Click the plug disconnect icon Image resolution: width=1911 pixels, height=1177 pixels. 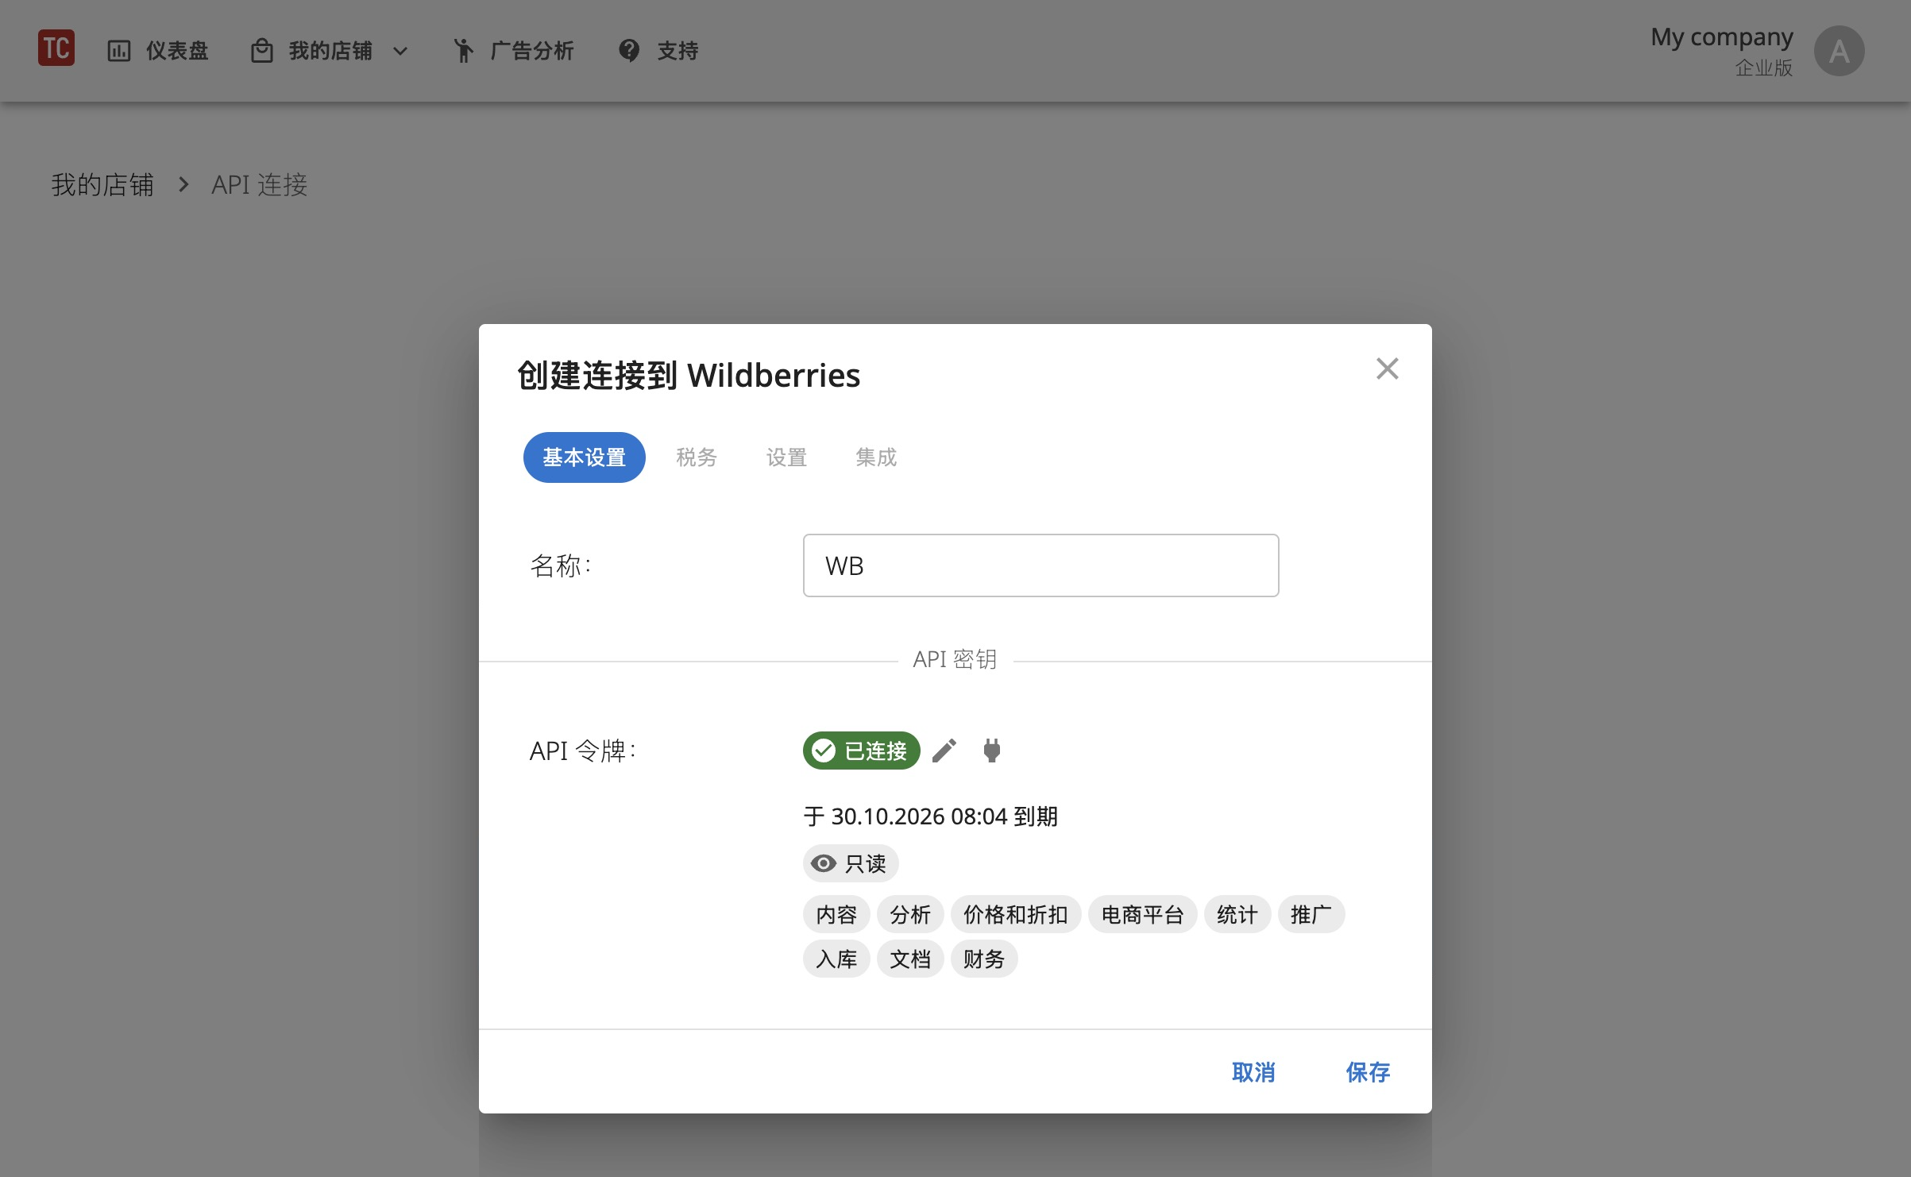(x=992, y=751)
